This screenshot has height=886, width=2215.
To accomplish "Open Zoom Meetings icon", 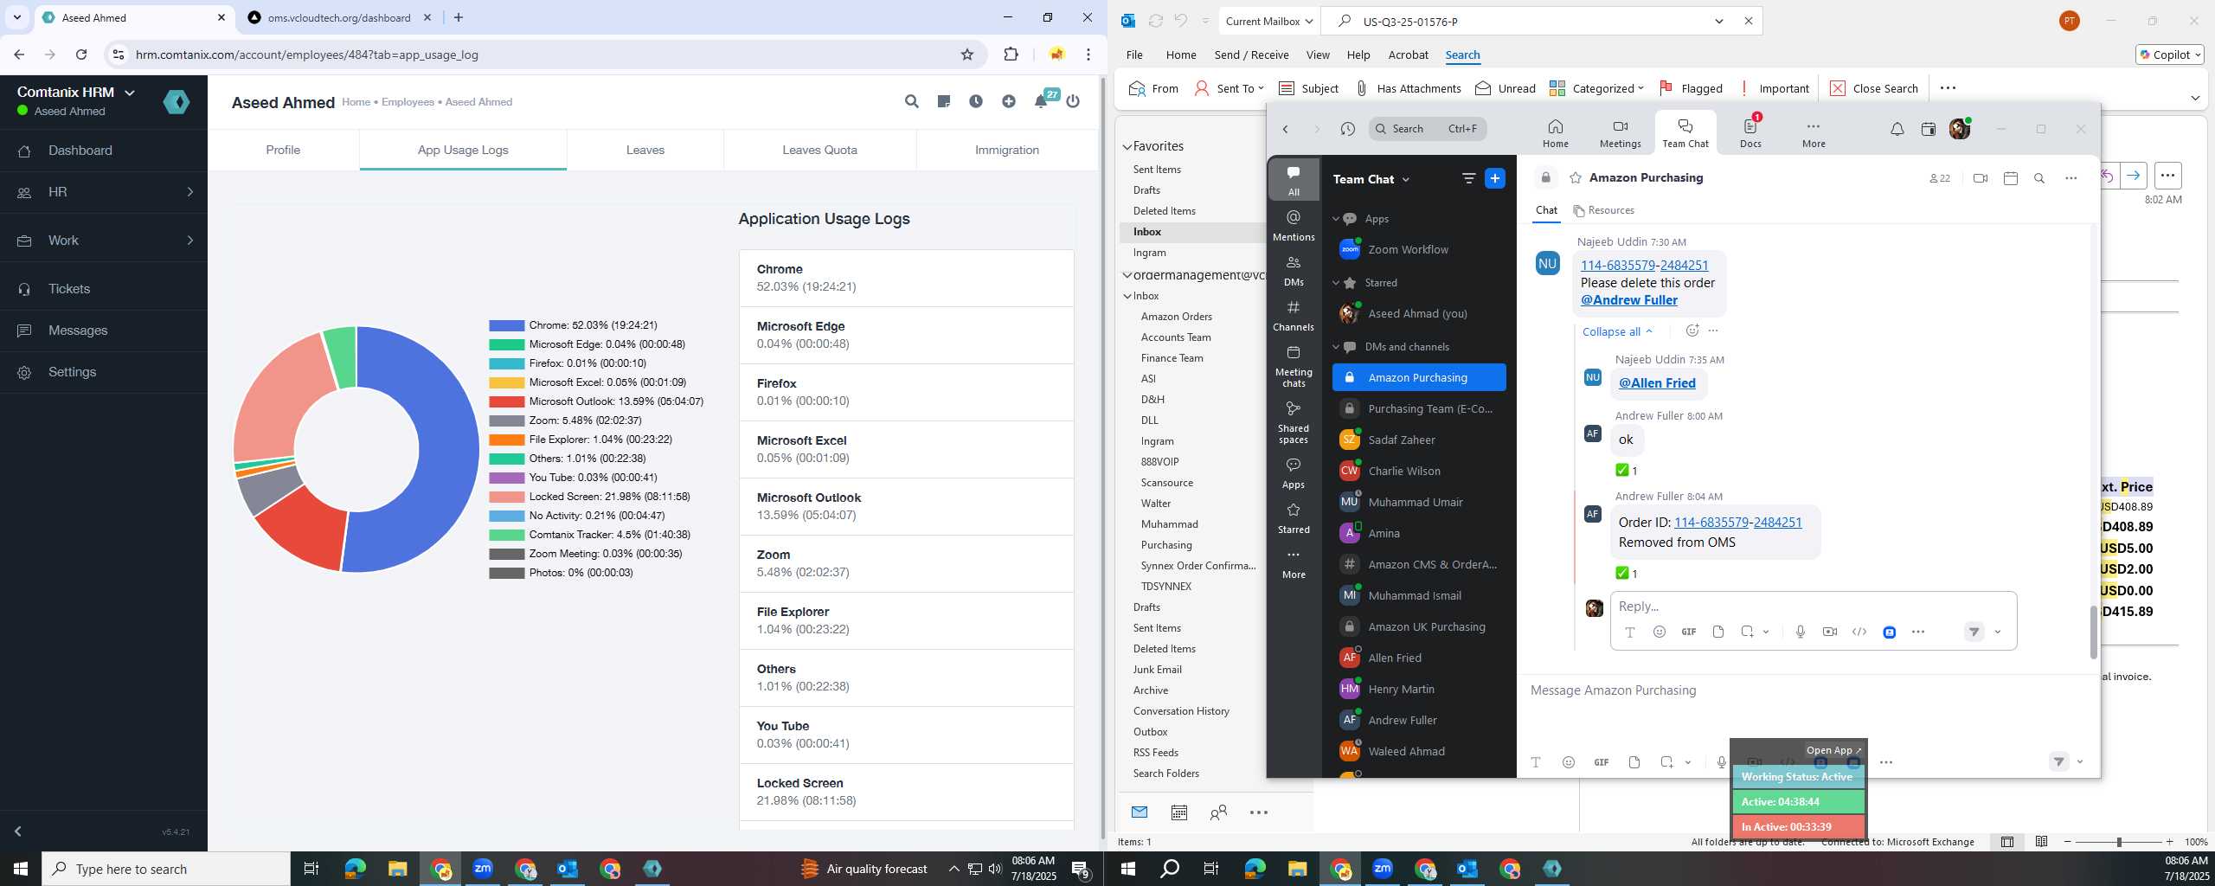I will (1620, 133).
